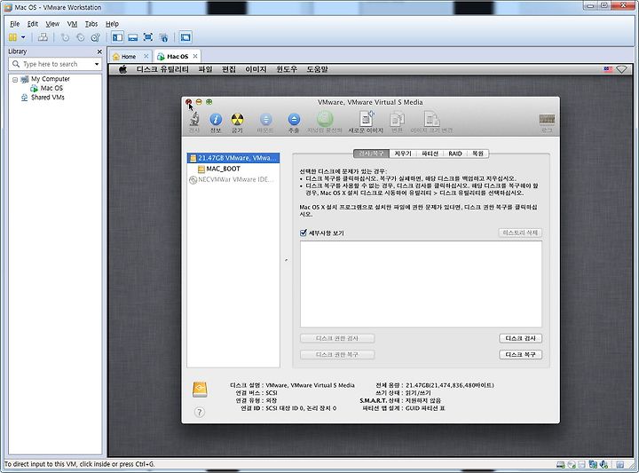Toggle the Show Details (세부사항 보기) checkbox
The height and width of the screenshot is (473, 639).
pyautogui.click(x=303, y=233)
